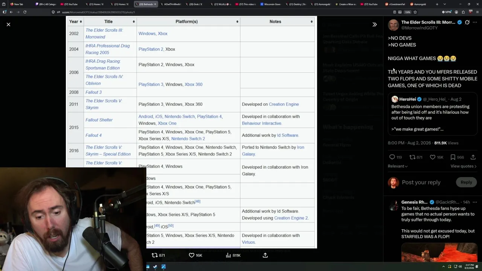Close the active Bethesda tab

(156, 4)
